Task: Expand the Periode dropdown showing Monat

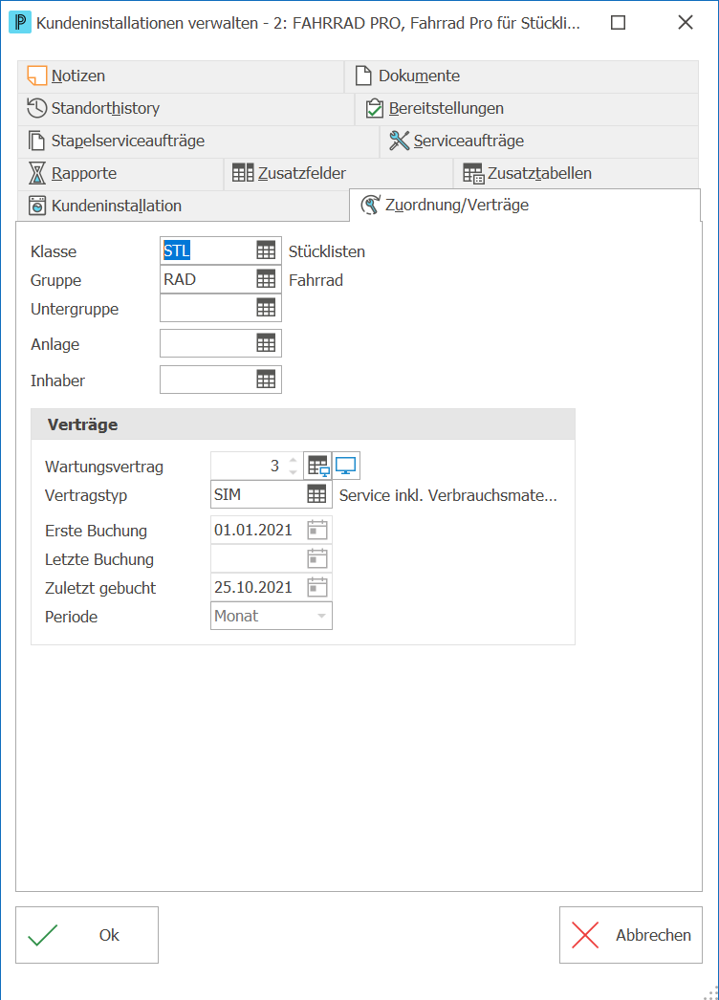Action: click(x=321, y=616)
